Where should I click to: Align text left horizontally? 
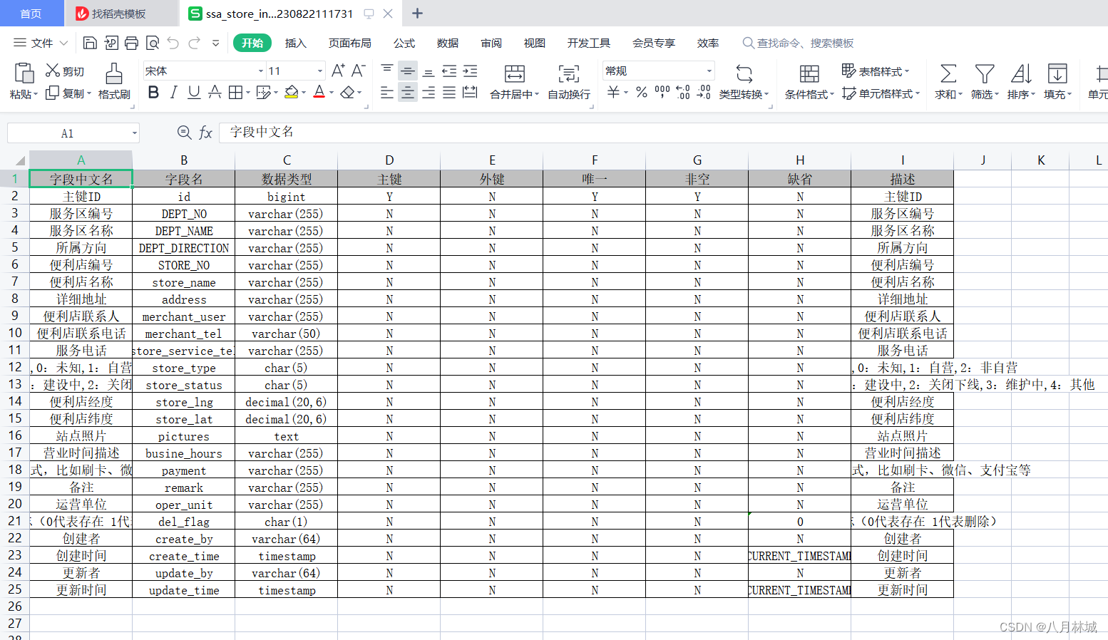tap(387, 92)
